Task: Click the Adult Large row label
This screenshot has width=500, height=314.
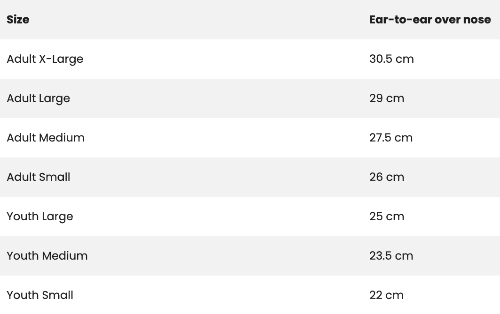Action: pos(38,98)
